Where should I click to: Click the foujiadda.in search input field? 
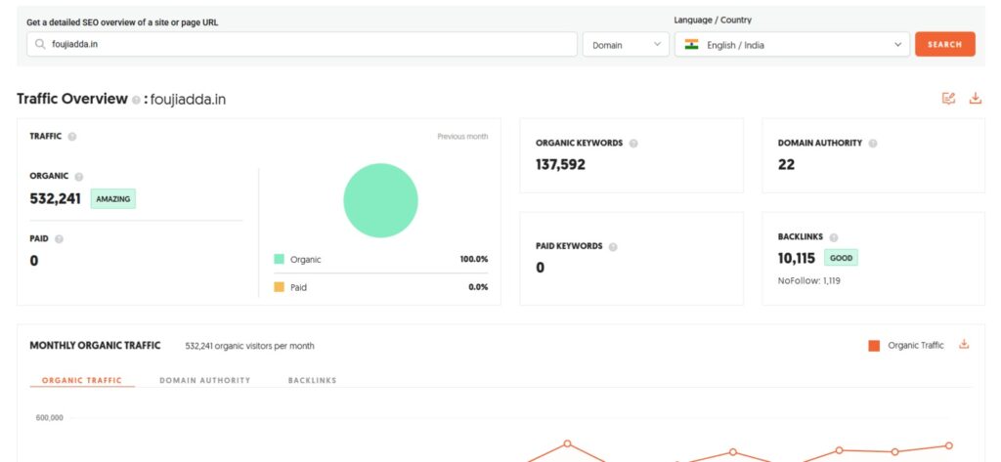click(302, 45)
